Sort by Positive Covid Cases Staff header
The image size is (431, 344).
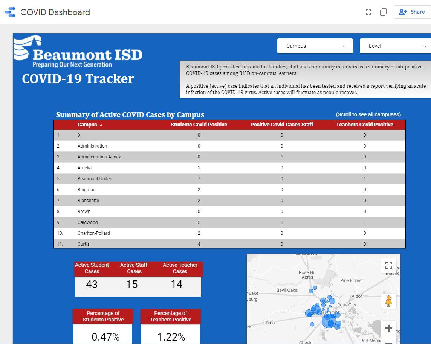282,125
